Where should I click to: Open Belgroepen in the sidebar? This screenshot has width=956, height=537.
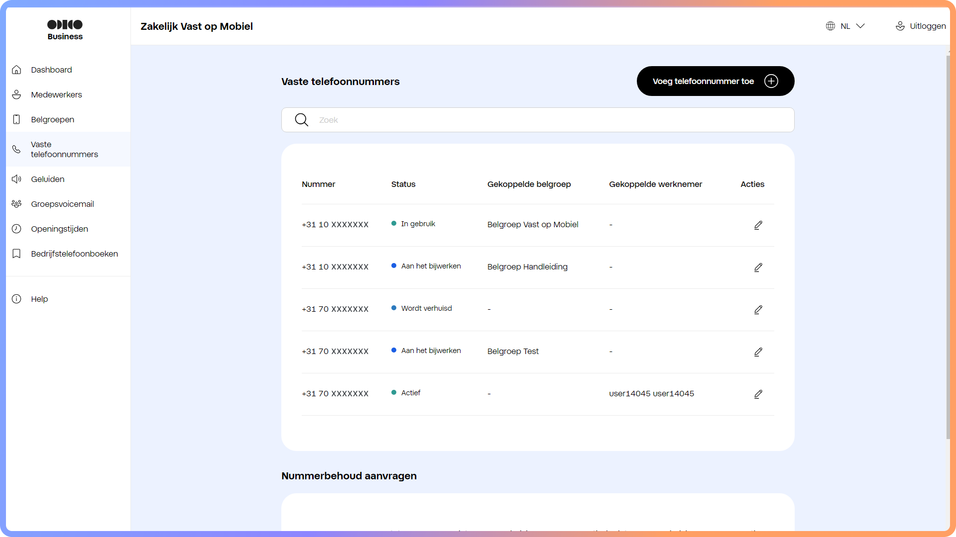tap(52, 119)
